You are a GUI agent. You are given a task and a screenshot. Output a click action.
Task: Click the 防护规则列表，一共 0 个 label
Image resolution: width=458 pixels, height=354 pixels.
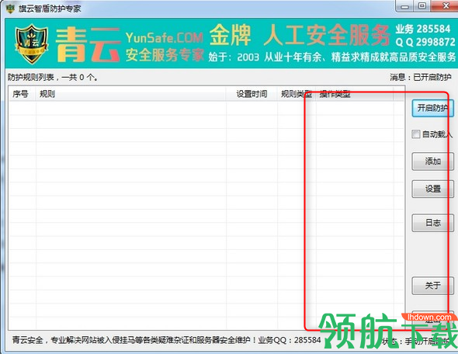tap(53, 77)
